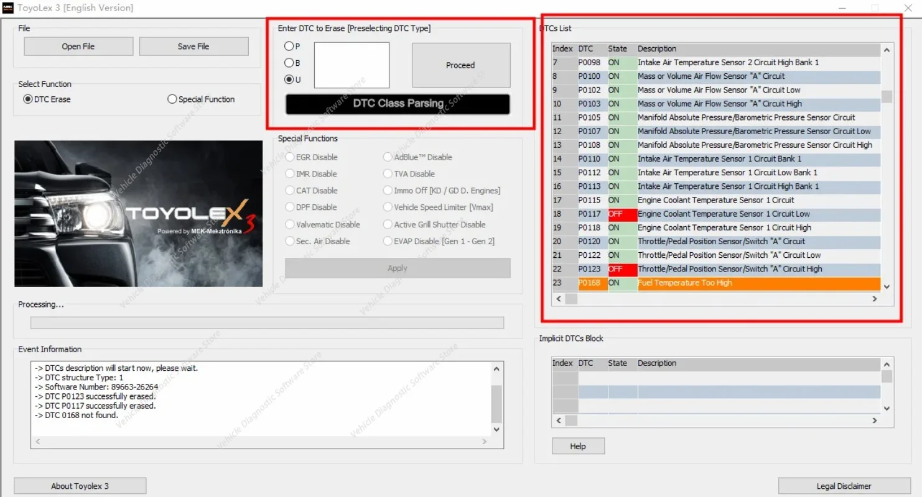The height and width of the screenshot is (497, 922).
Task: Select the TVA Disable option
Action: click(409, 174)
